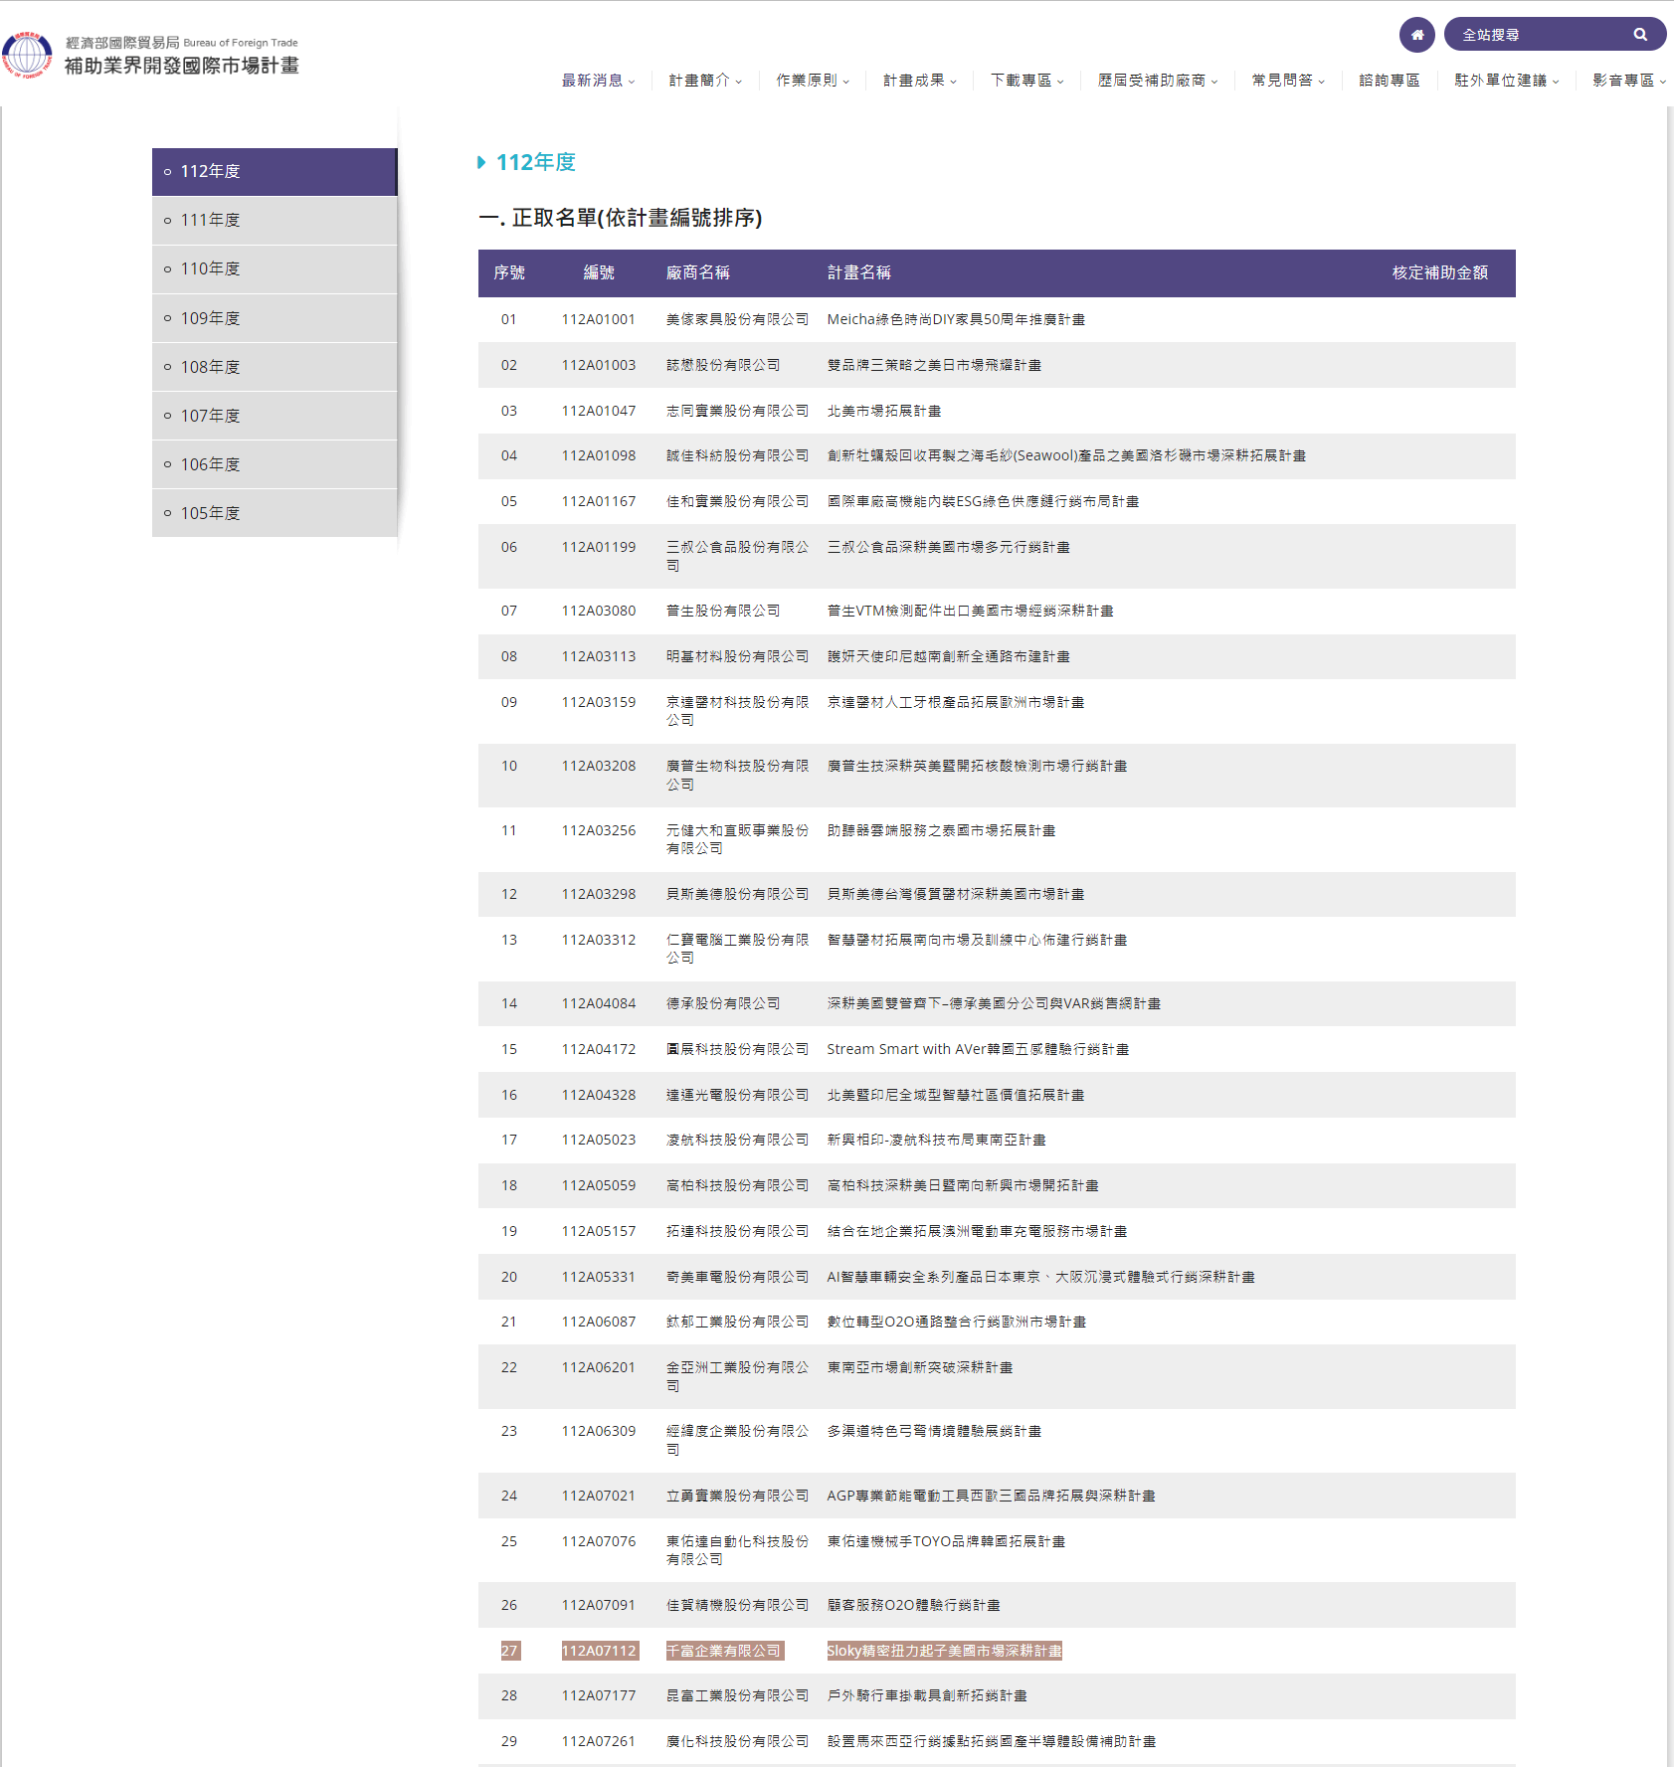
Task: Select 108年度 in the sidebar
Action: (275, 367)
